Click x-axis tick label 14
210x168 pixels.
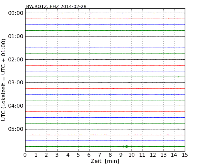(174, 155)
